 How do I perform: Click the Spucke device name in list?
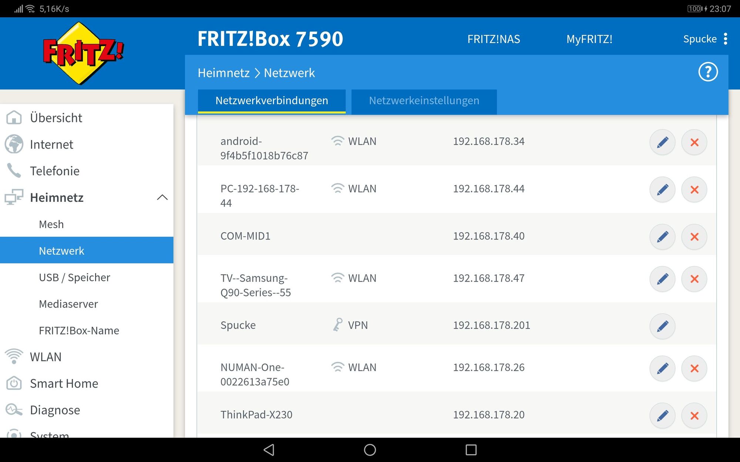(238, 325)
